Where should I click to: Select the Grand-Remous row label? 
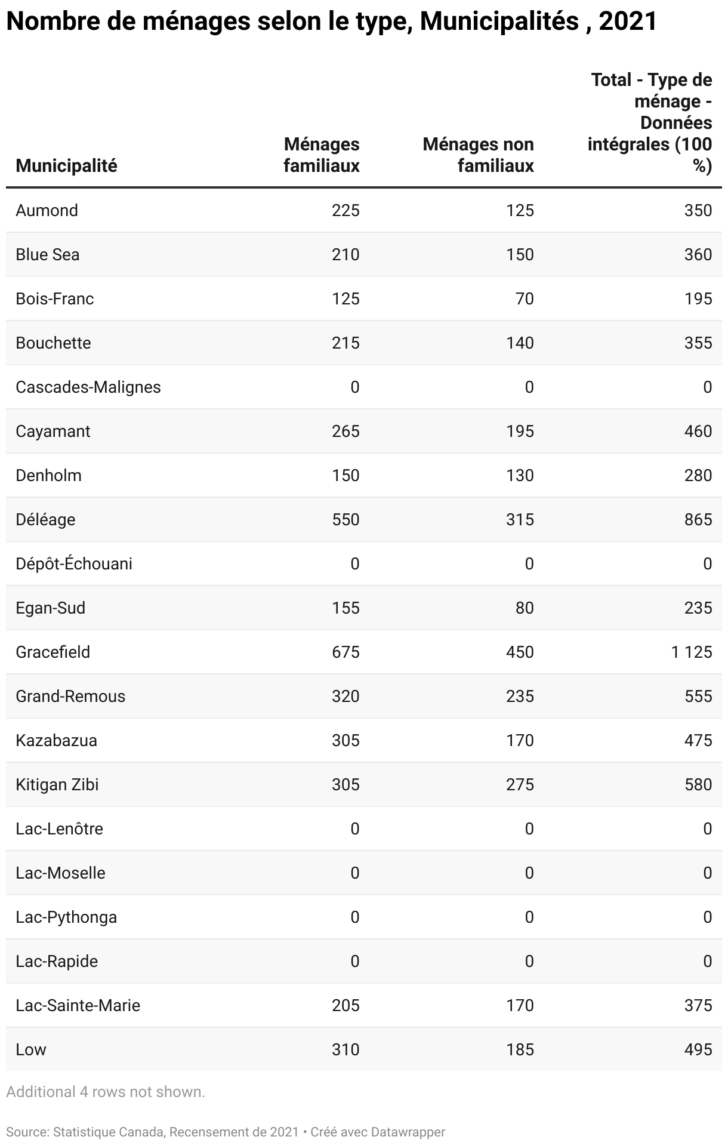[70, 696]
